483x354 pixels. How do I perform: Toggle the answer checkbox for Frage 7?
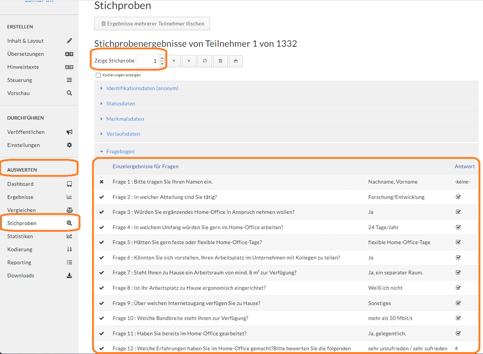(x=458, y=273)
